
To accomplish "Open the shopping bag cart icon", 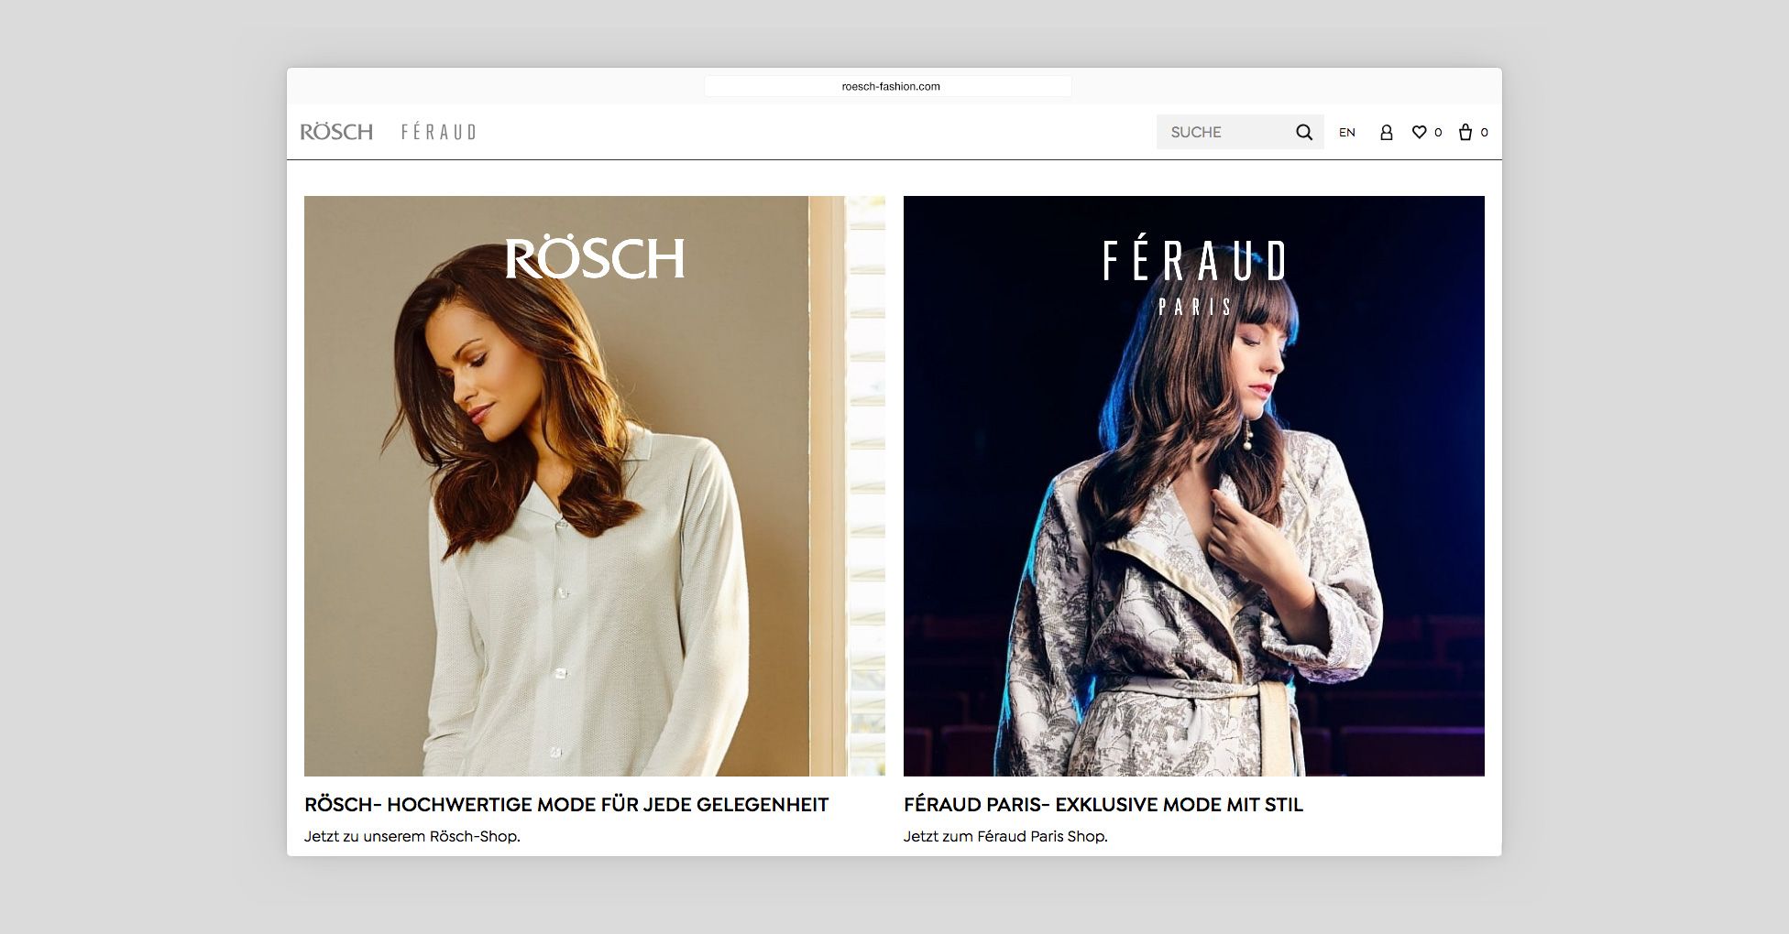I will coord(1465,132).
